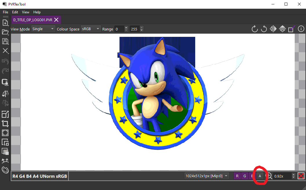Flip the image vertically
The height and width of the screenshot is (190, 306).
[x=283, y=29]
